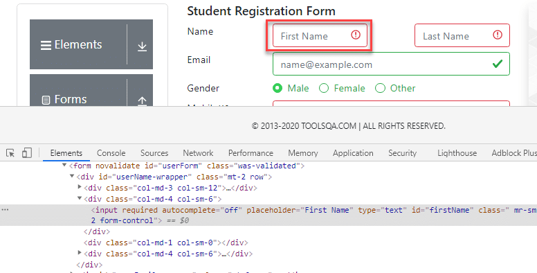
Task: Open the Performance tab
Action: pyautogui.click(x=251, y=153)
